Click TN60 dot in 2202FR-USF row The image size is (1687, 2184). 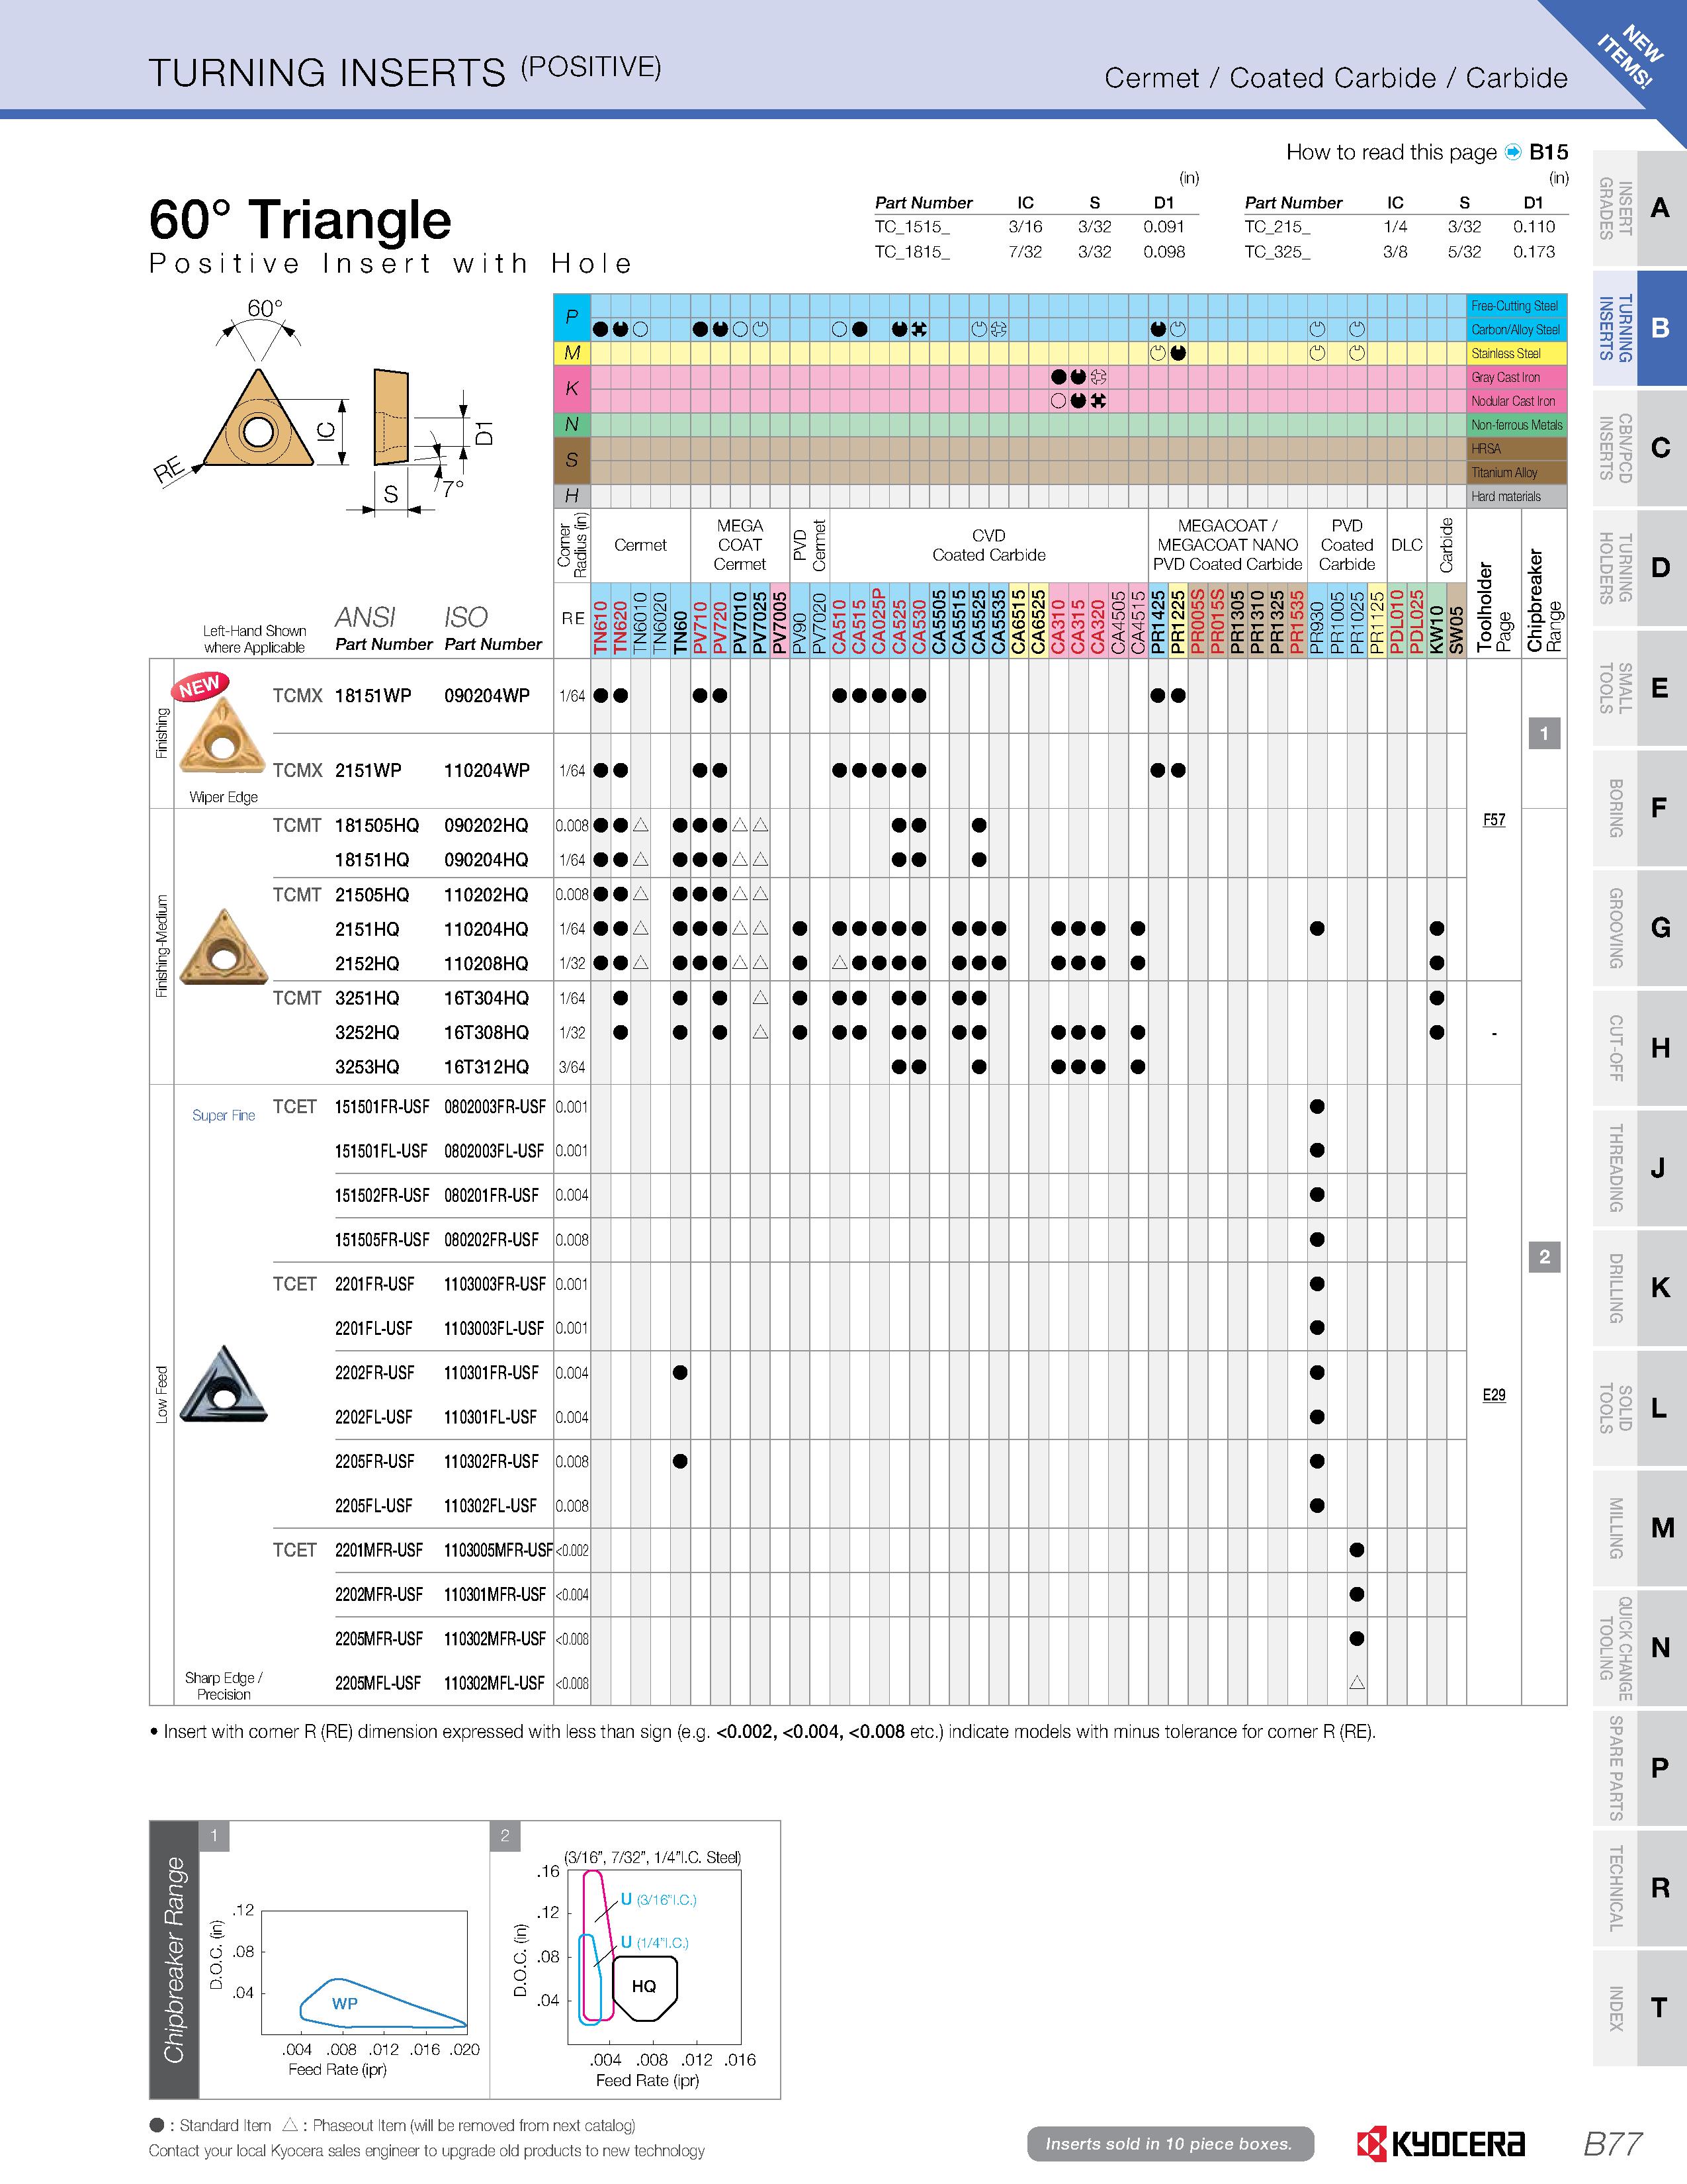(x=679, y=1373)
